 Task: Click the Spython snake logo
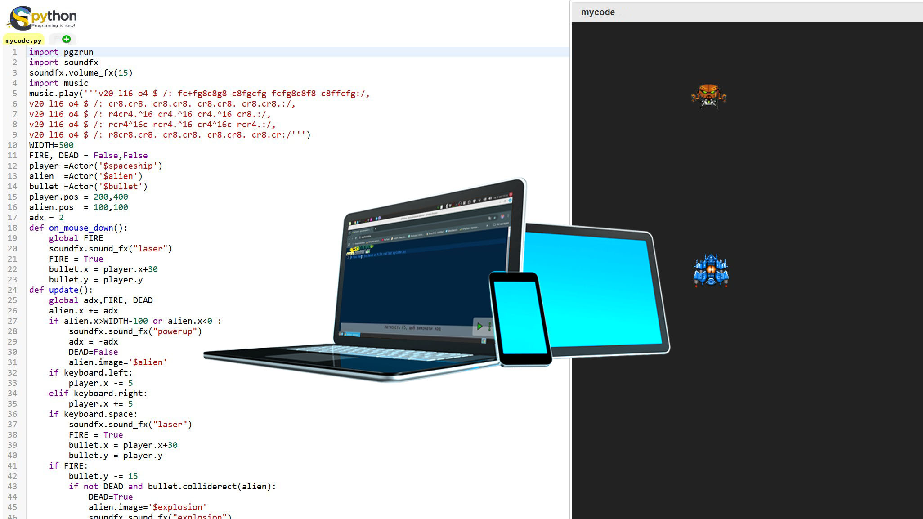click(x=21, y=18)
